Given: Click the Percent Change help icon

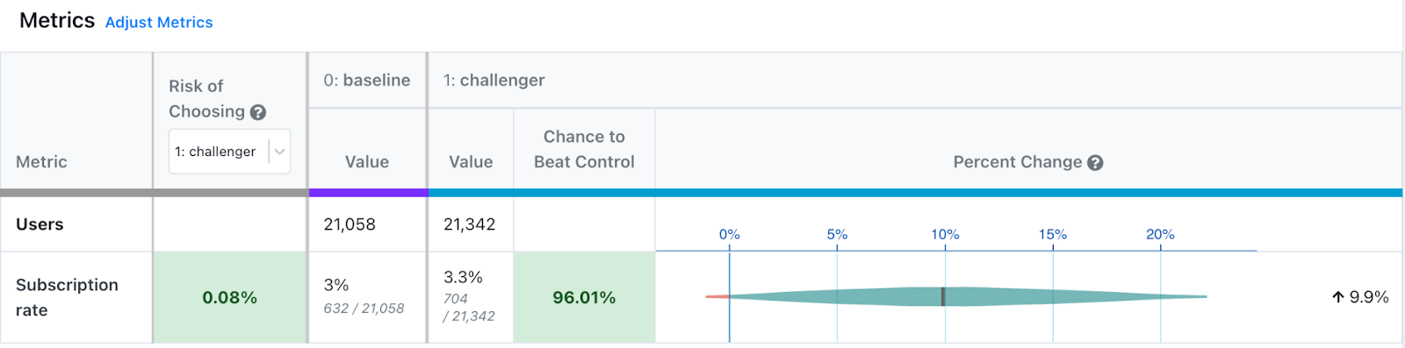Looking at the screenshot, I should tap(1095, 162).
